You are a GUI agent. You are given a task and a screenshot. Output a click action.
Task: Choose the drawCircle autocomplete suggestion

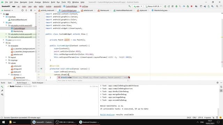(93, 77)
